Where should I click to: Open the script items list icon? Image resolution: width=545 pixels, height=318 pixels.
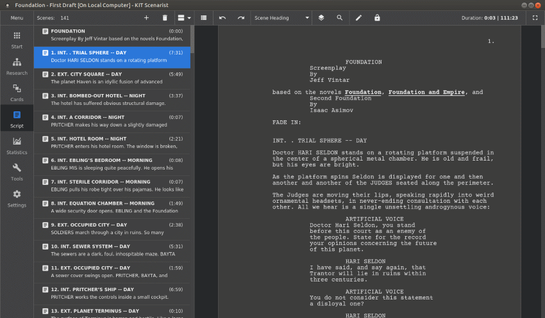pyautogui.click(x=204, y=18)
